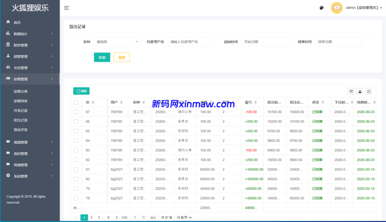Expand the 超管管理 sidebar menu
The width and height of the screenshot is (386, 222).
[x=30, y=57]
